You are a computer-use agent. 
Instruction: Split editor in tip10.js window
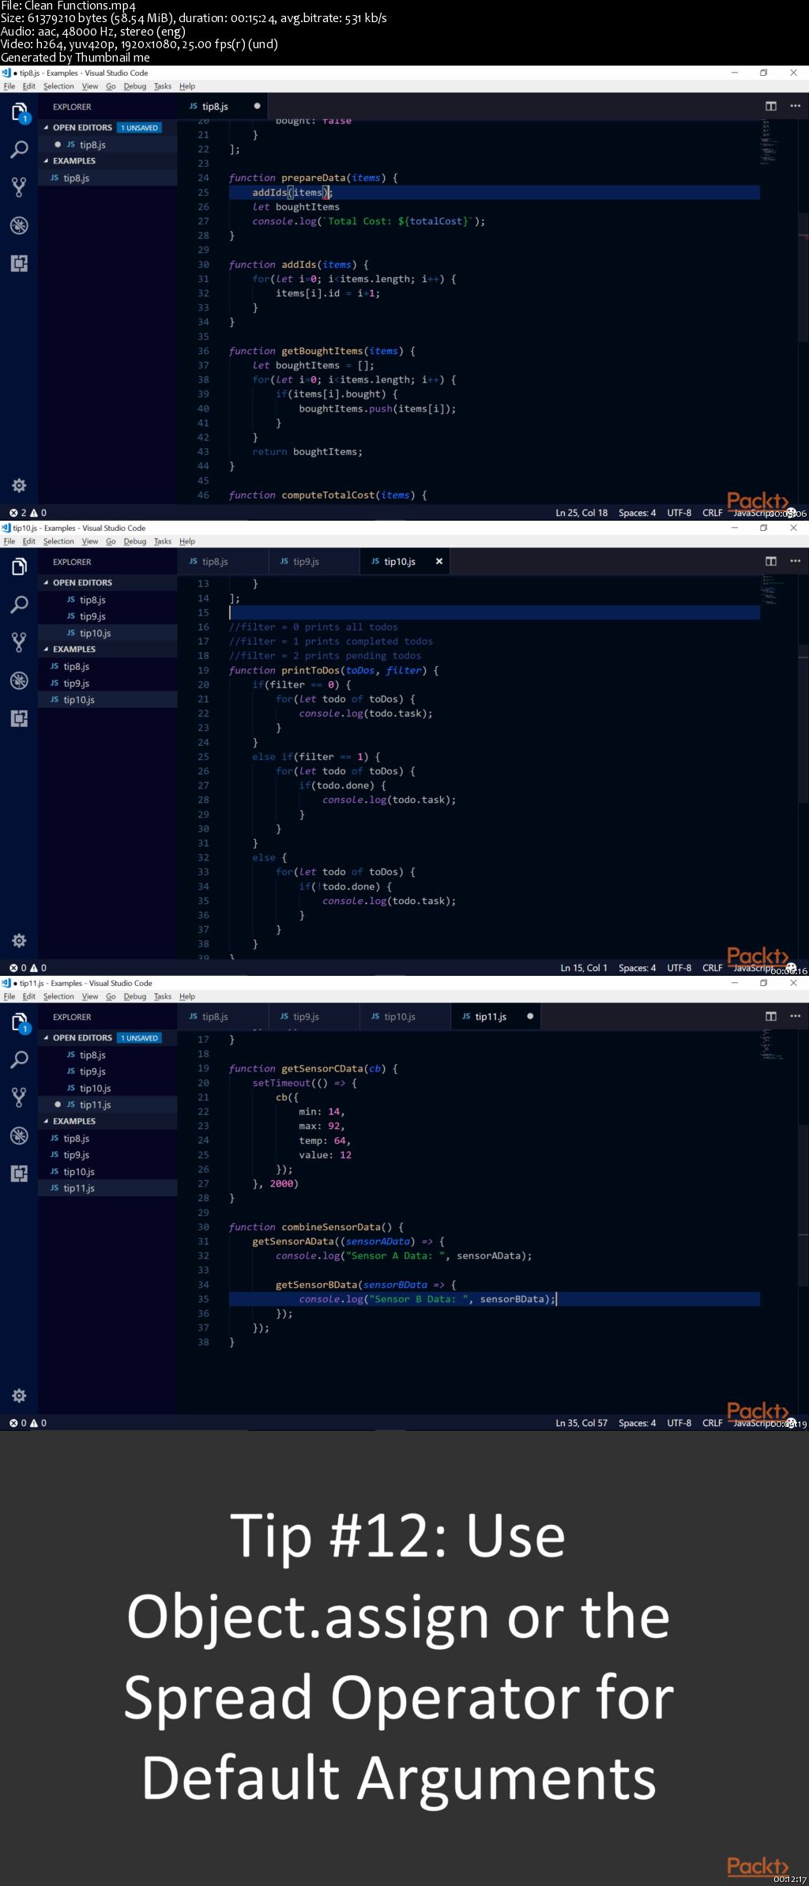click(771, 561)
